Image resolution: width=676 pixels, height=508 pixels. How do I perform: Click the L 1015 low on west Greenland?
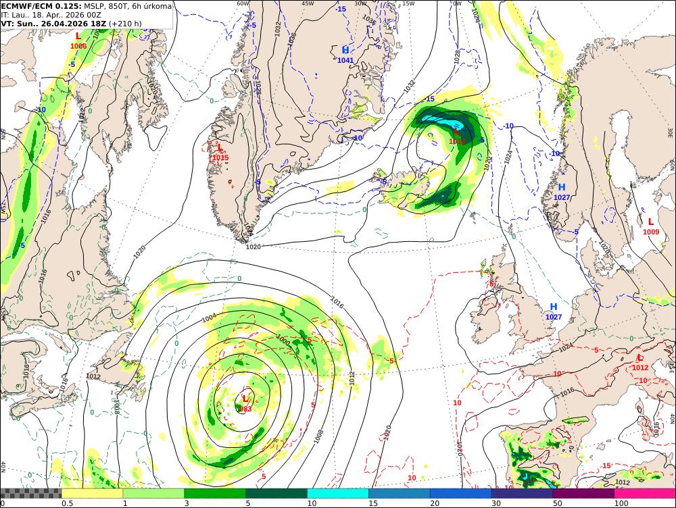(x=220, y=153)
